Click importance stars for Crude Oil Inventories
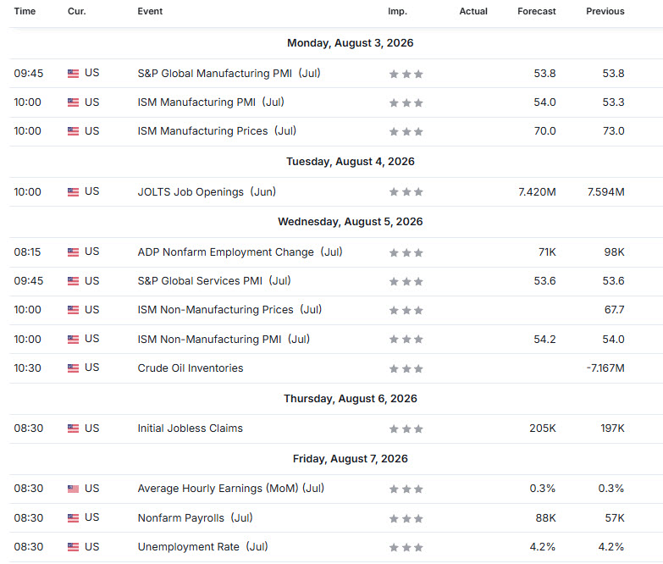This screenshot has width=663, height=564. tap(406, 368)
